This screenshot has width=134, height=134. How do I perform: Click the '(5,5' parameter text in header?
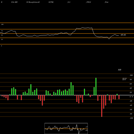pyautogui.click(x=69, y=2)
